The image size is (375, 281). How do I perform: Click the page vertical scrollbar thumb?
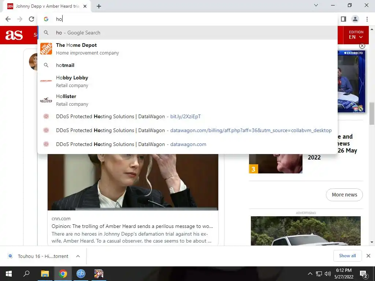point(372,113)
